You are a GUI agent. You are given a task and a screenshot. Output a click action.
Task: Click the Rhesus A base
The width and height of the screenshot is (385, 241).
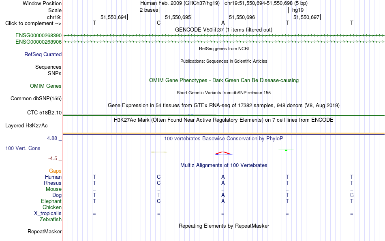pos(223,183)
